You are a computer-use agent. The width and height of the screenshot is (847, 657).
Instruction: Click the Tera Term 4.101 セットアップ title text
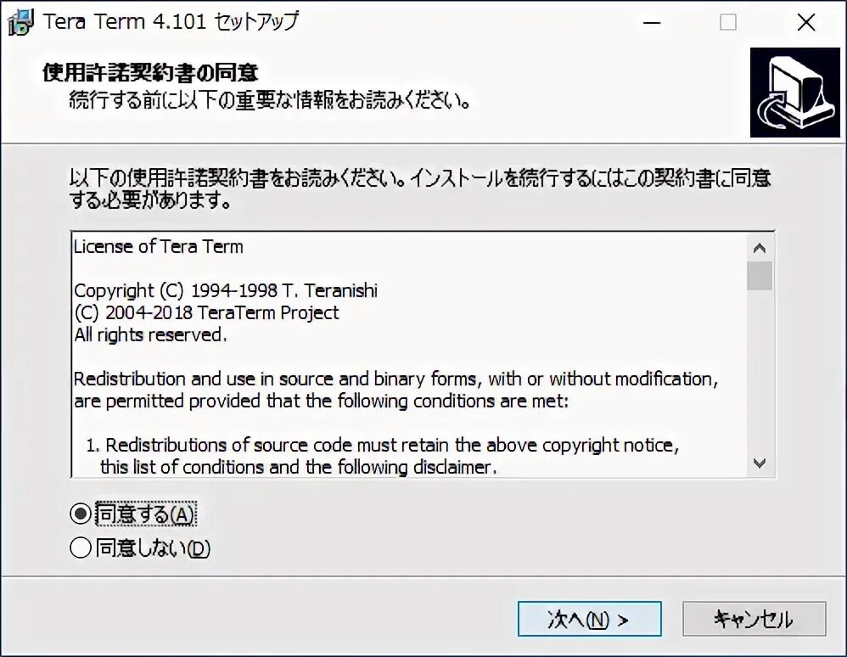171,21
